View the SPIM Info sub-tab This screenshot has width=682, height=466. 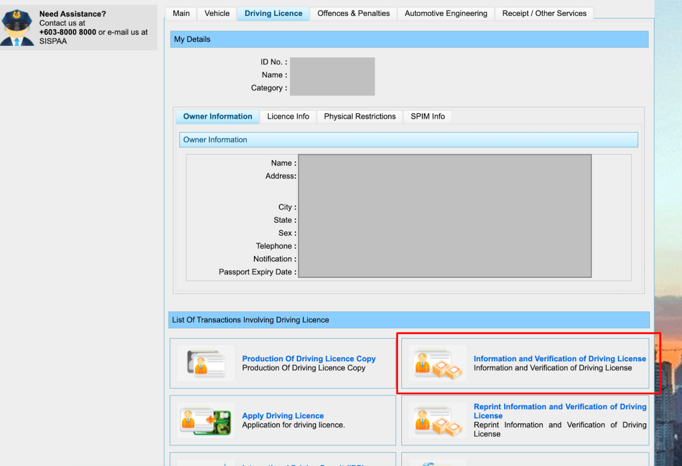[427, 117]
